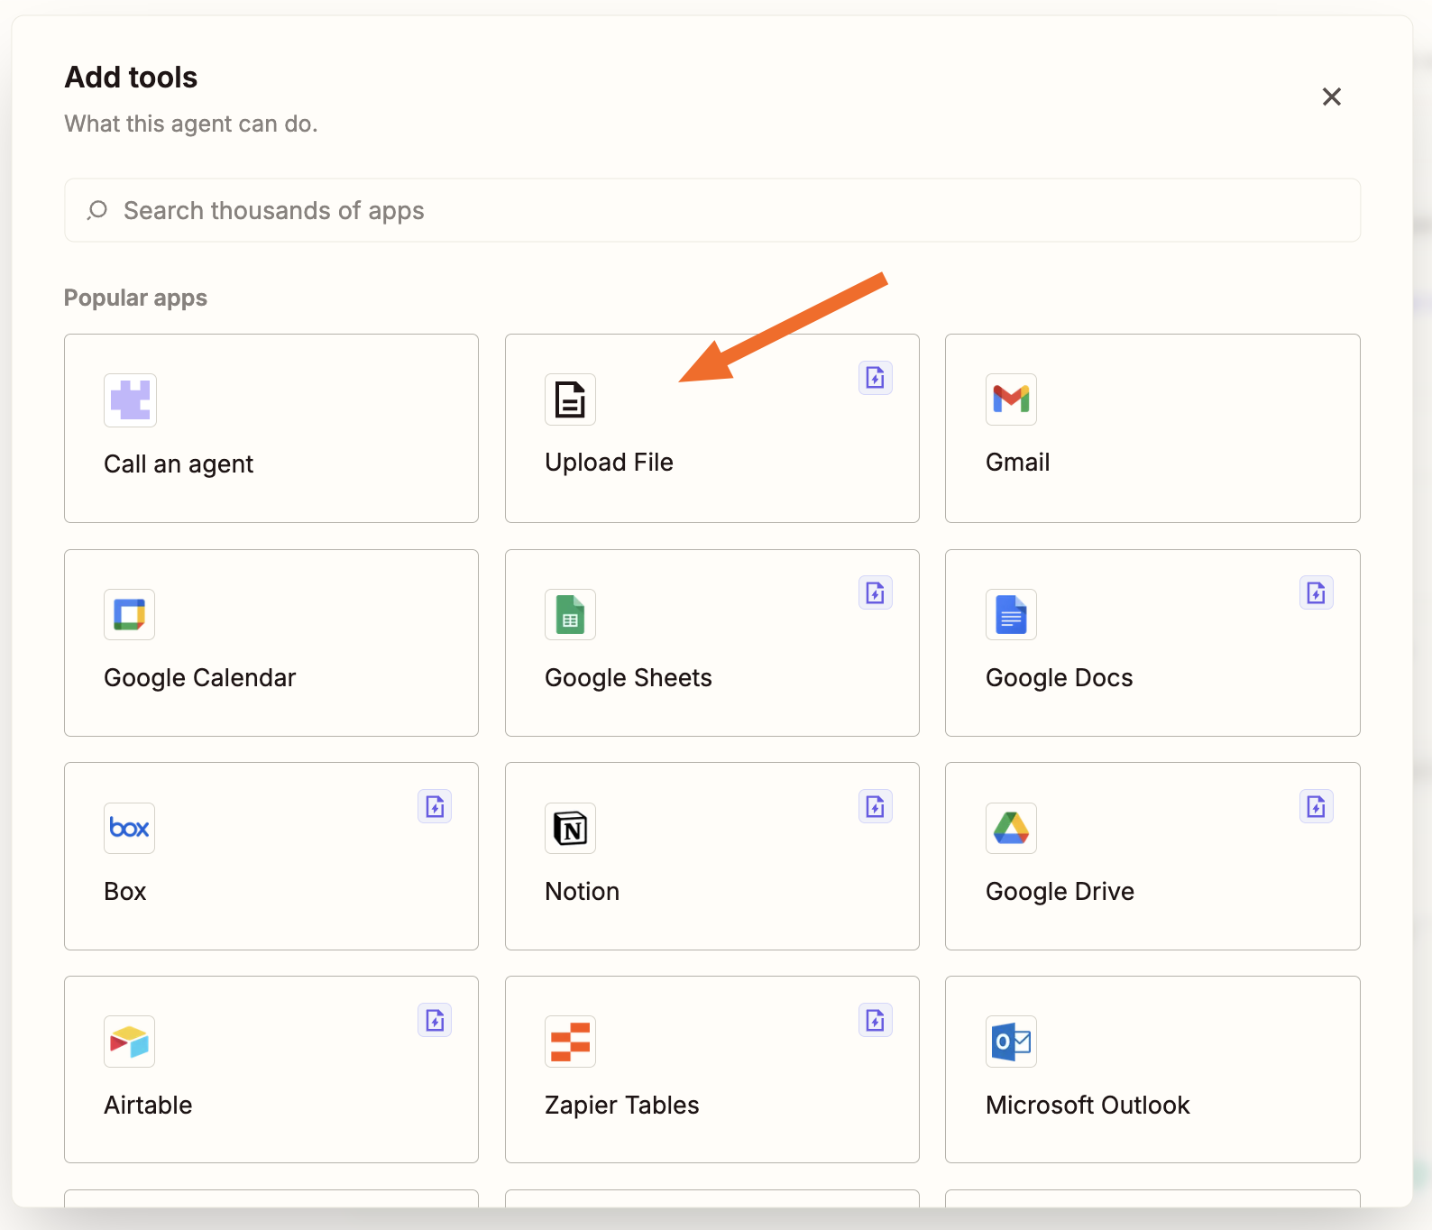
Task: Pick the Box label
Action: coord(124,892)
